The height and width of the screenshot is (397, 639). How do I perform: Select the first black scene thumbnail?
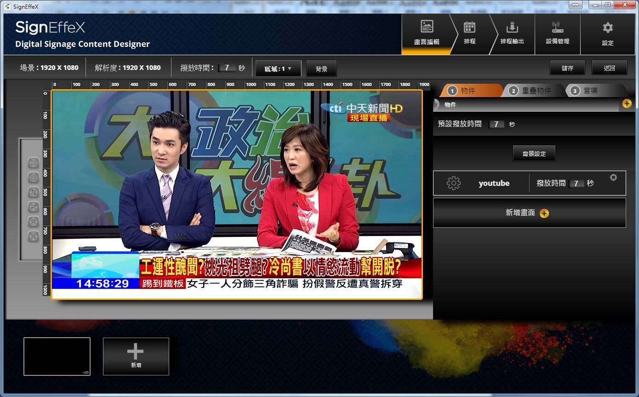tap(57, 356)
